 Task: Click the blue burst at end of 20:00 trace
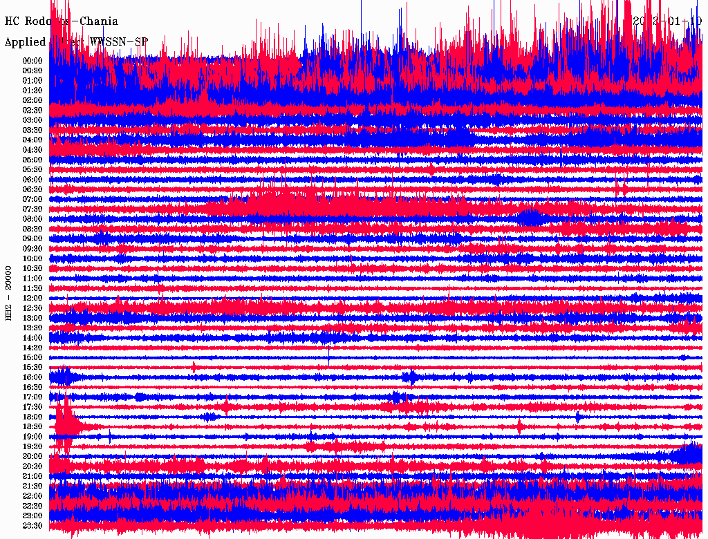688,454
